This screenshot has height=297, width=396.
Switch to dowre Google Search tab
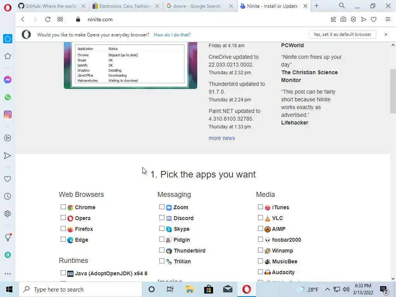click(x=199, y=6)
